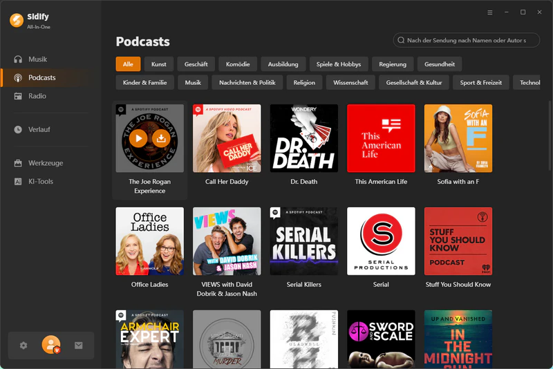
Task: Click the Musik headphones icon
Action: [18, 59]
